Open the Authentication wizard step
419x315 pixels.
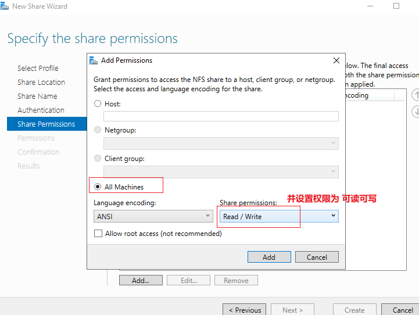41,110
